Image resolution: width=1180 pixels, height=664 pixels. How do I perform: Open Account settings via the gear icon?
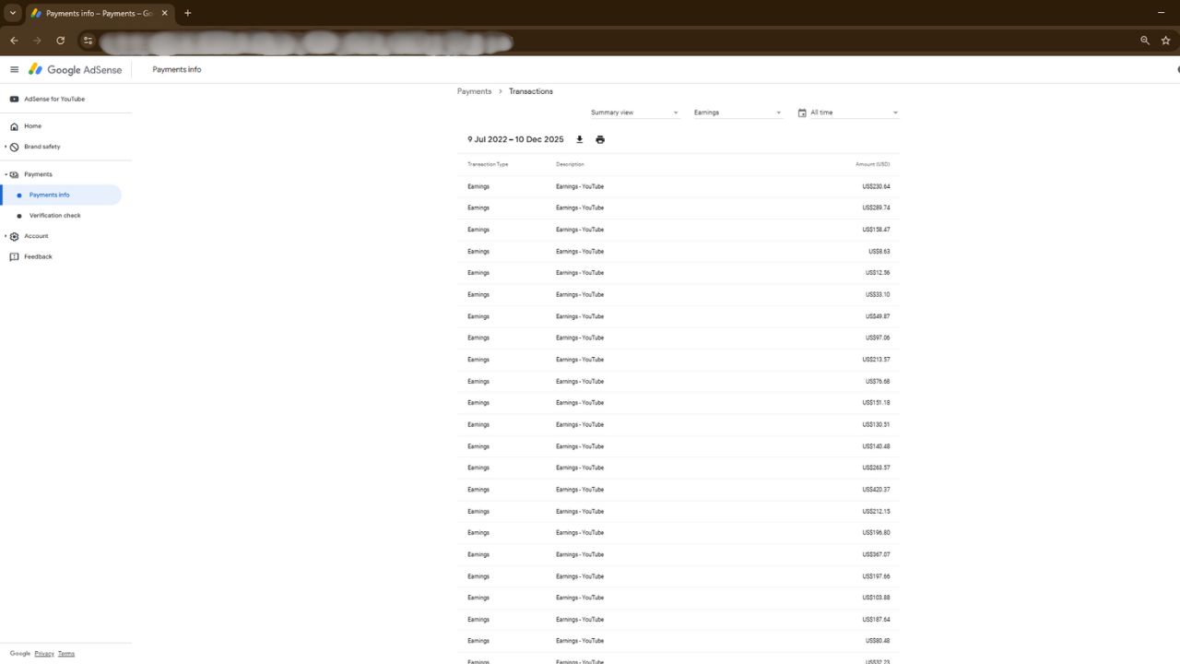pos(15,236)
